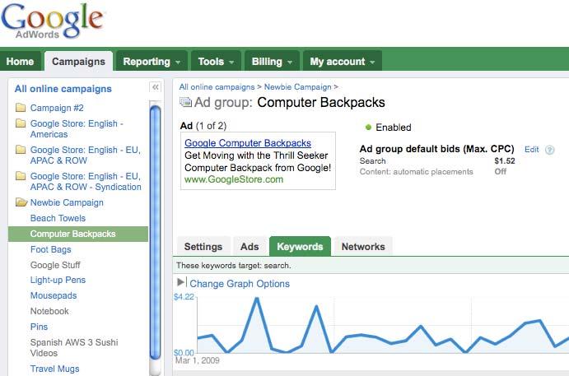This screenshot has height=376, width=569.
Task: Click the green Enabled status dot
Action: point(368,128)
